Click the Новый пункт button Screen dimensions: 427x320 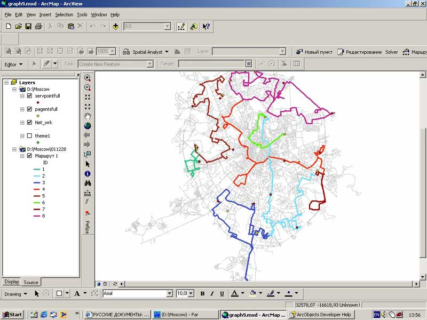point(314,52)
